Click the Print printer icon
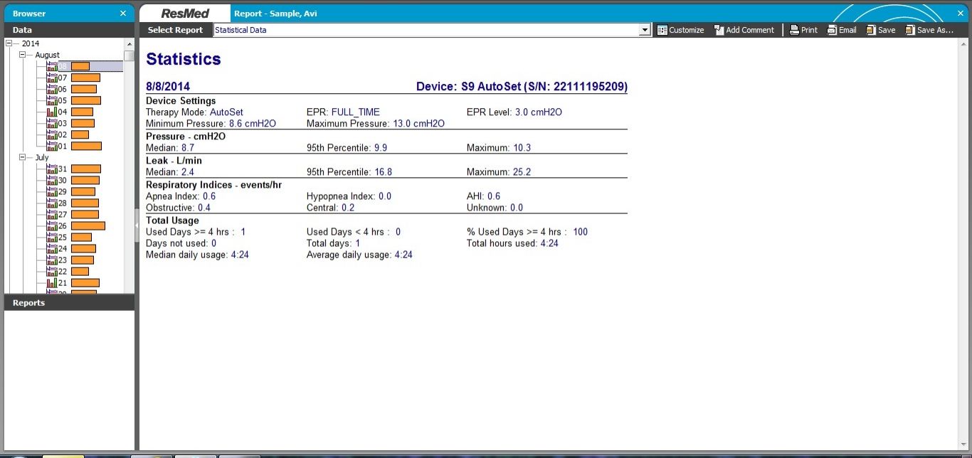The height and width of the screenshot is (458, 972). coord(795,30)
